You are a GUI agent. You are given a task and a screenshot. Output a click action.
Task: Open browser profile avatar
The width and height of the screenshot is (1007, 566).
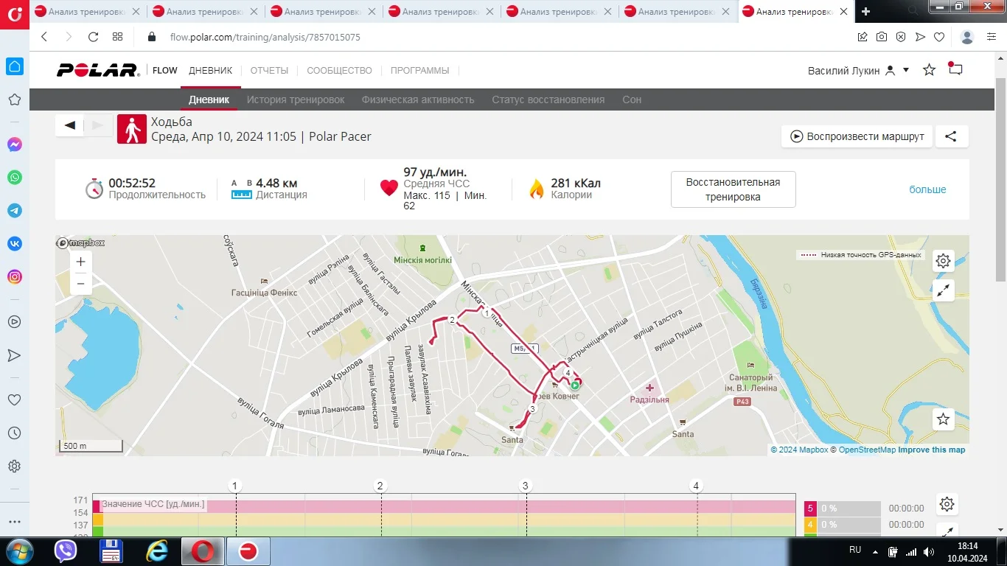tap(968, 37)
